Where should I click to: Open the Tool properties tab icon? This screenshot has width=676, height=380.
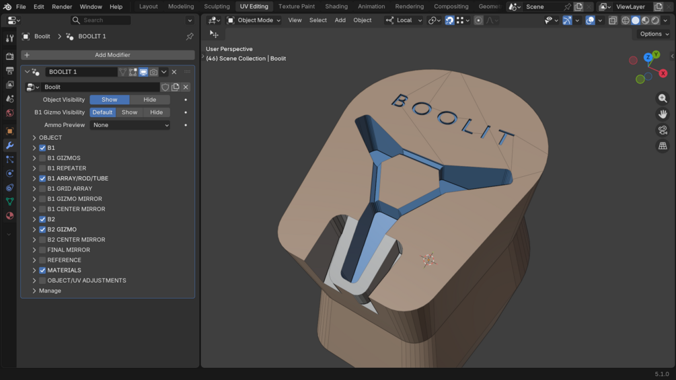click(x=9, y=38)
